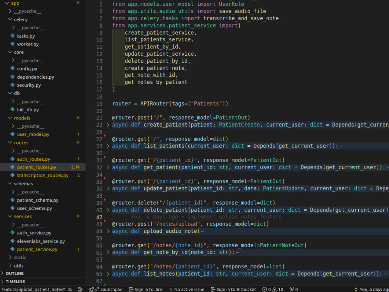Click on 'PatientNoteOut' in line 60
The width and height of the screenshot is (389, 292).
[x=282, y=245]
